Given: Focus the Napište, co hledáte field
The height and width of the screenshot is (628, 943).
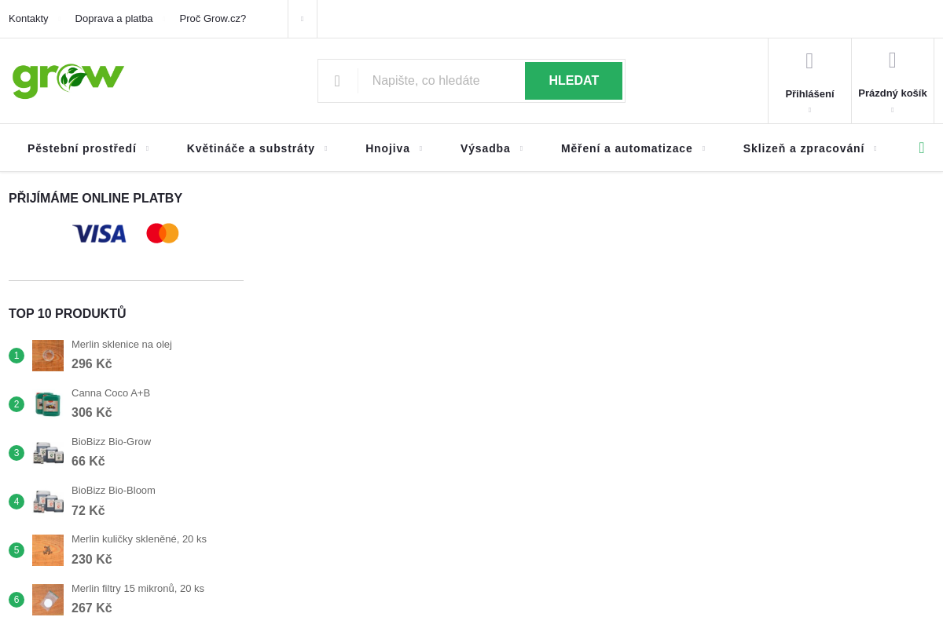Looking at the screenshot, I should (x=441, y=81).
